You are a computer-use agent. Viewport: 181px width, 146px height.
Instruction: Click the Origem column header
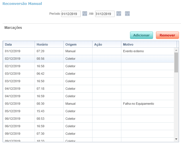[78, 44]
